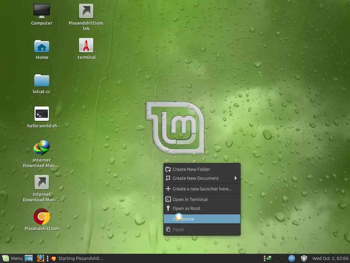Select Internet Download Manager globe icon

click(x=41, y=148)
